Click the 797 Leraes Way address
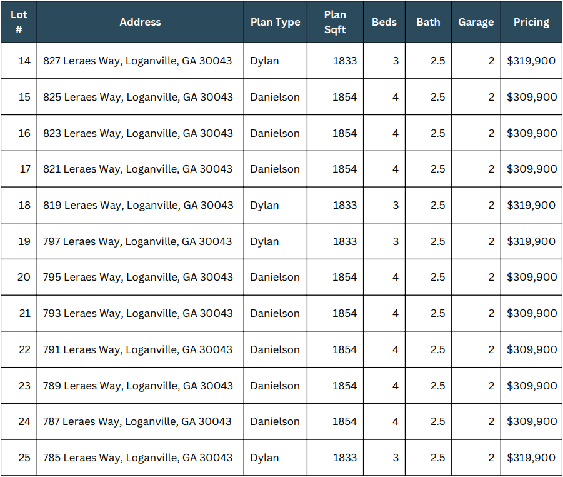The image size is (563, 477). [137, 241]
